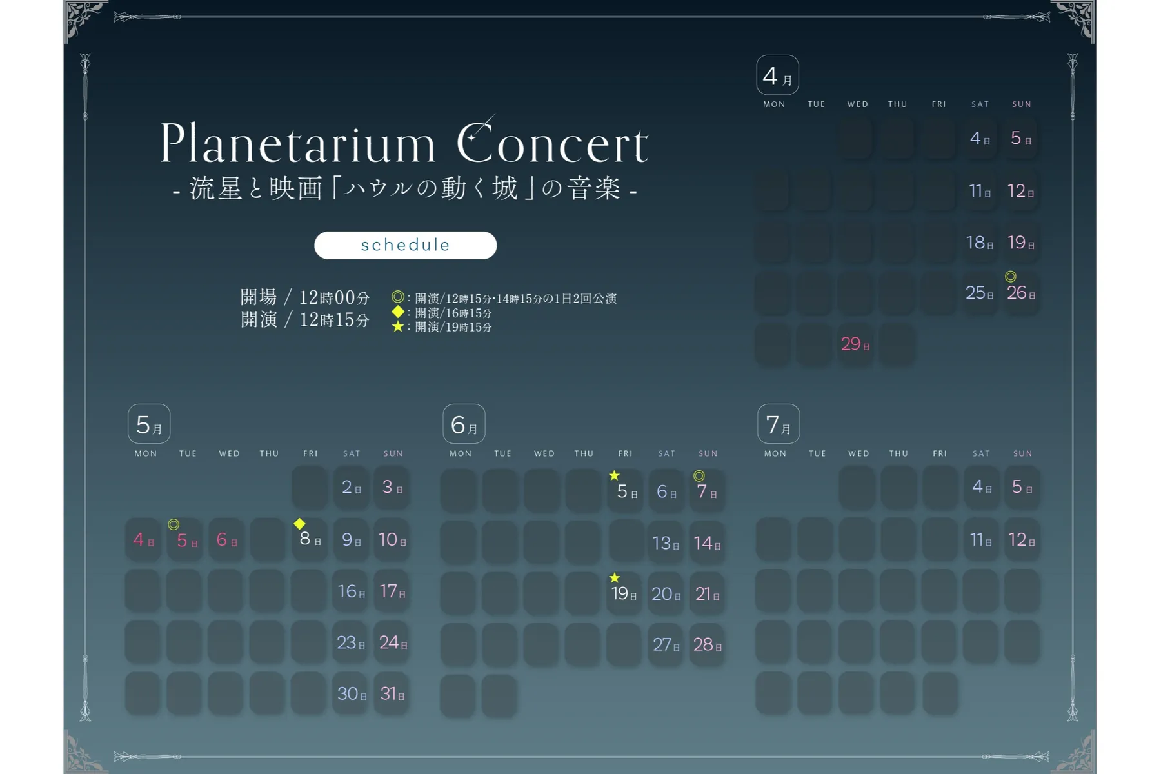Select June 14 date cell
Viewport: 1161px width, 774px height.
tap(708, 542)
